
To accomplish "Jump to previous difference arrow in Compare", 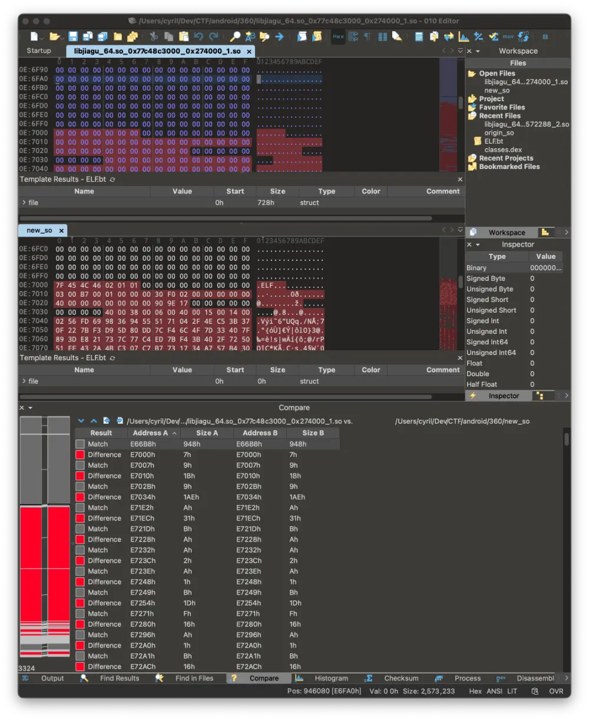I will (x=94, y=421).
